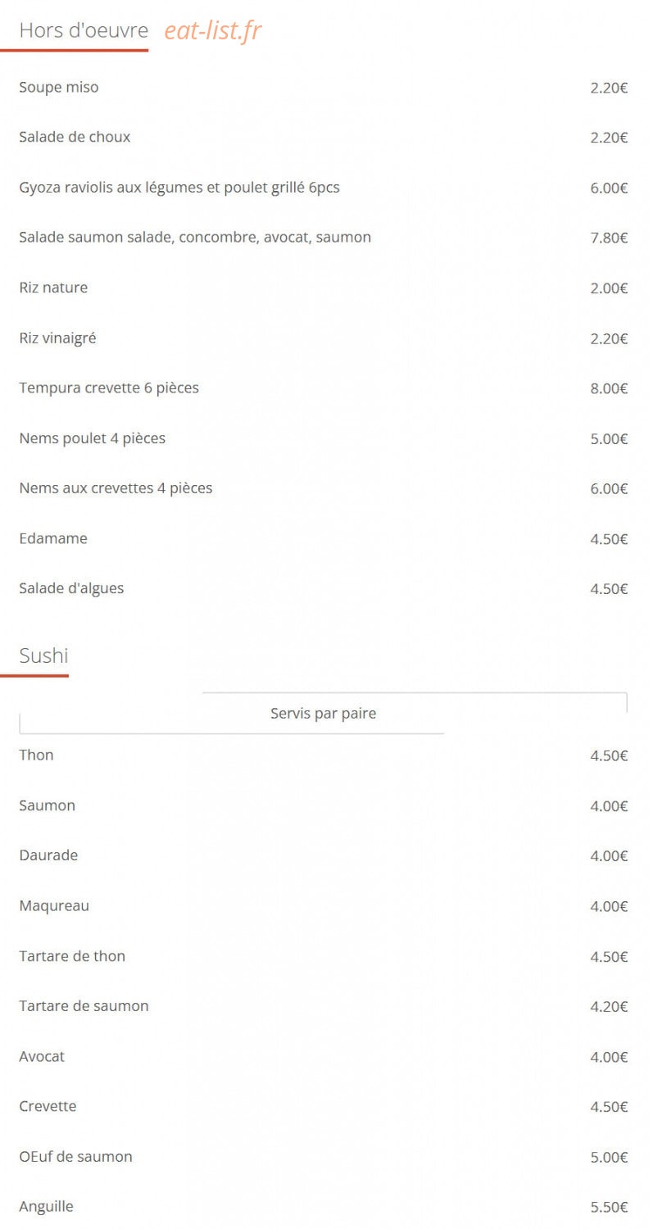Select the Soupe miso menu item
649x1229 pixels.
click(x=59, y=88)
